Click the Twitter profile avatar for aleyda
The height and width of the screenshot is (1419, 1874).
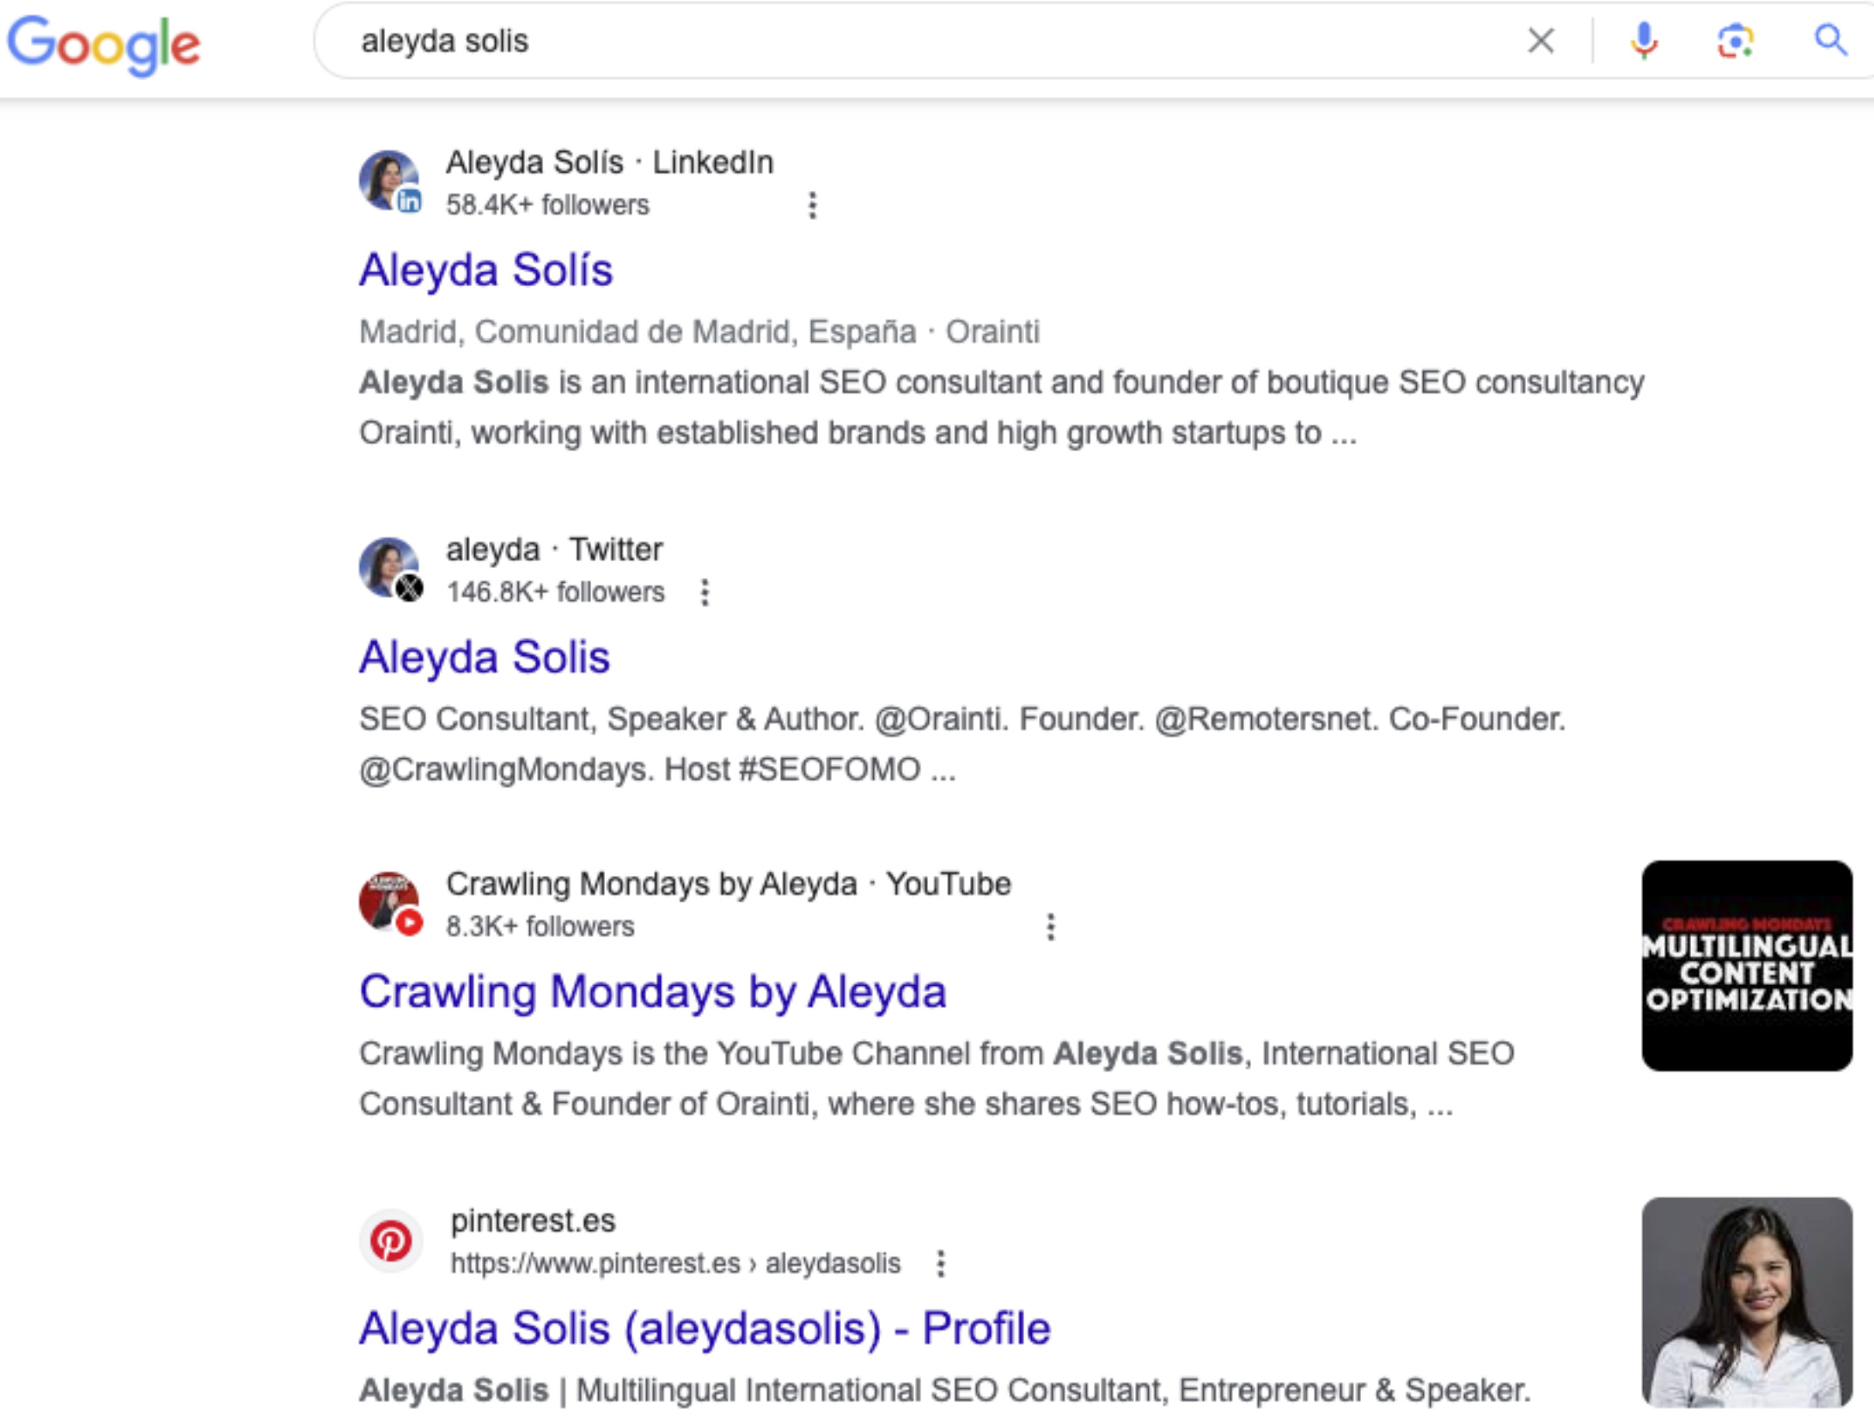[x=389, y=569]
